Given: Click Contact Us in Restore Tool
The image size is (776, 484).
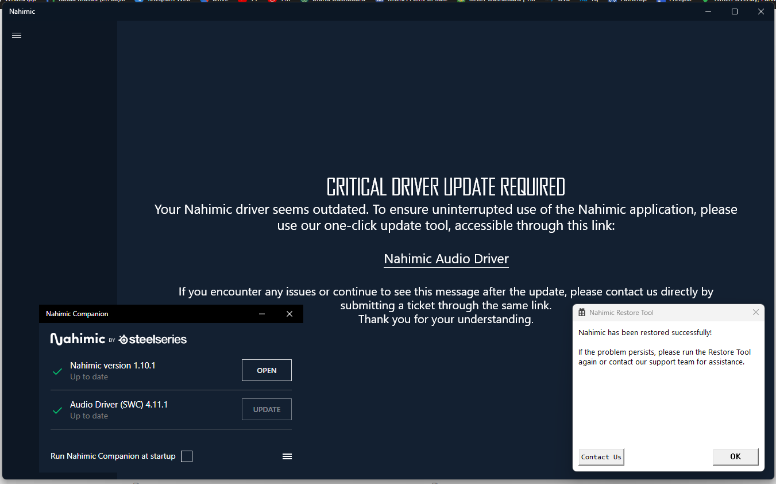Looking at the screenshot, I should pyautogui.click(x=601, y=457).
